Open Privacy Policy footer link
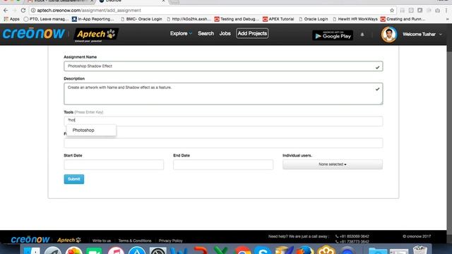Image resolution: width=452 pixels, height=254 pixels. 170,241
